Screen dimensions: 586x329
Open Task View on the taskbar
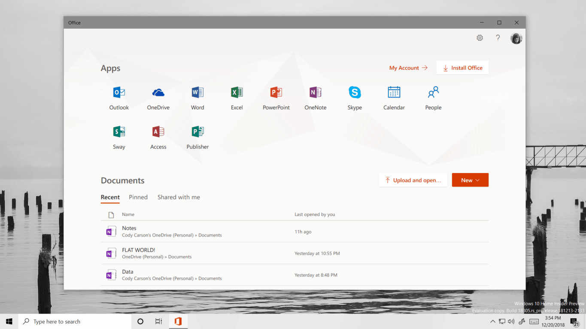pyautogui.click(x=158, y=321)
